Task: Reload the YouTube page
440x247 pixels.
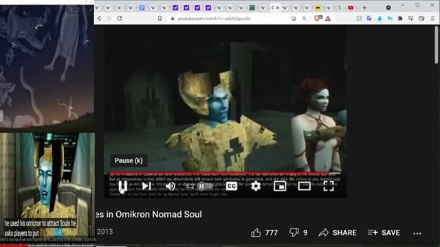Action: pos(120,19)
